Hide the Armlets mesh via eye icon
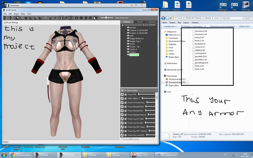This screenshot has width=253, height=158. tap(128, 28)
